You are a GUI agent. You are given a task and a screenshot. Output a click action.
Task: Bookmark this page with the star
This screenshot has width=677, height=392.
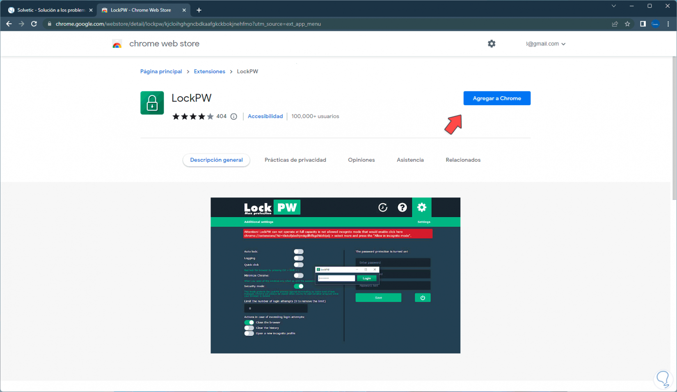pos(627,24)
